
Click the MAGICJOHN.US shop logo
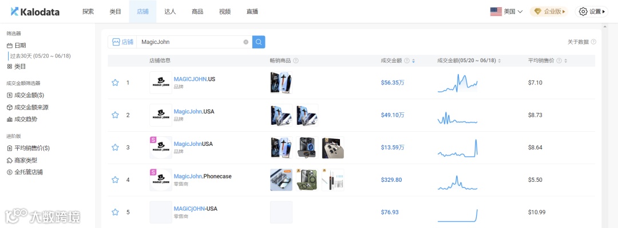coord(161,83)
